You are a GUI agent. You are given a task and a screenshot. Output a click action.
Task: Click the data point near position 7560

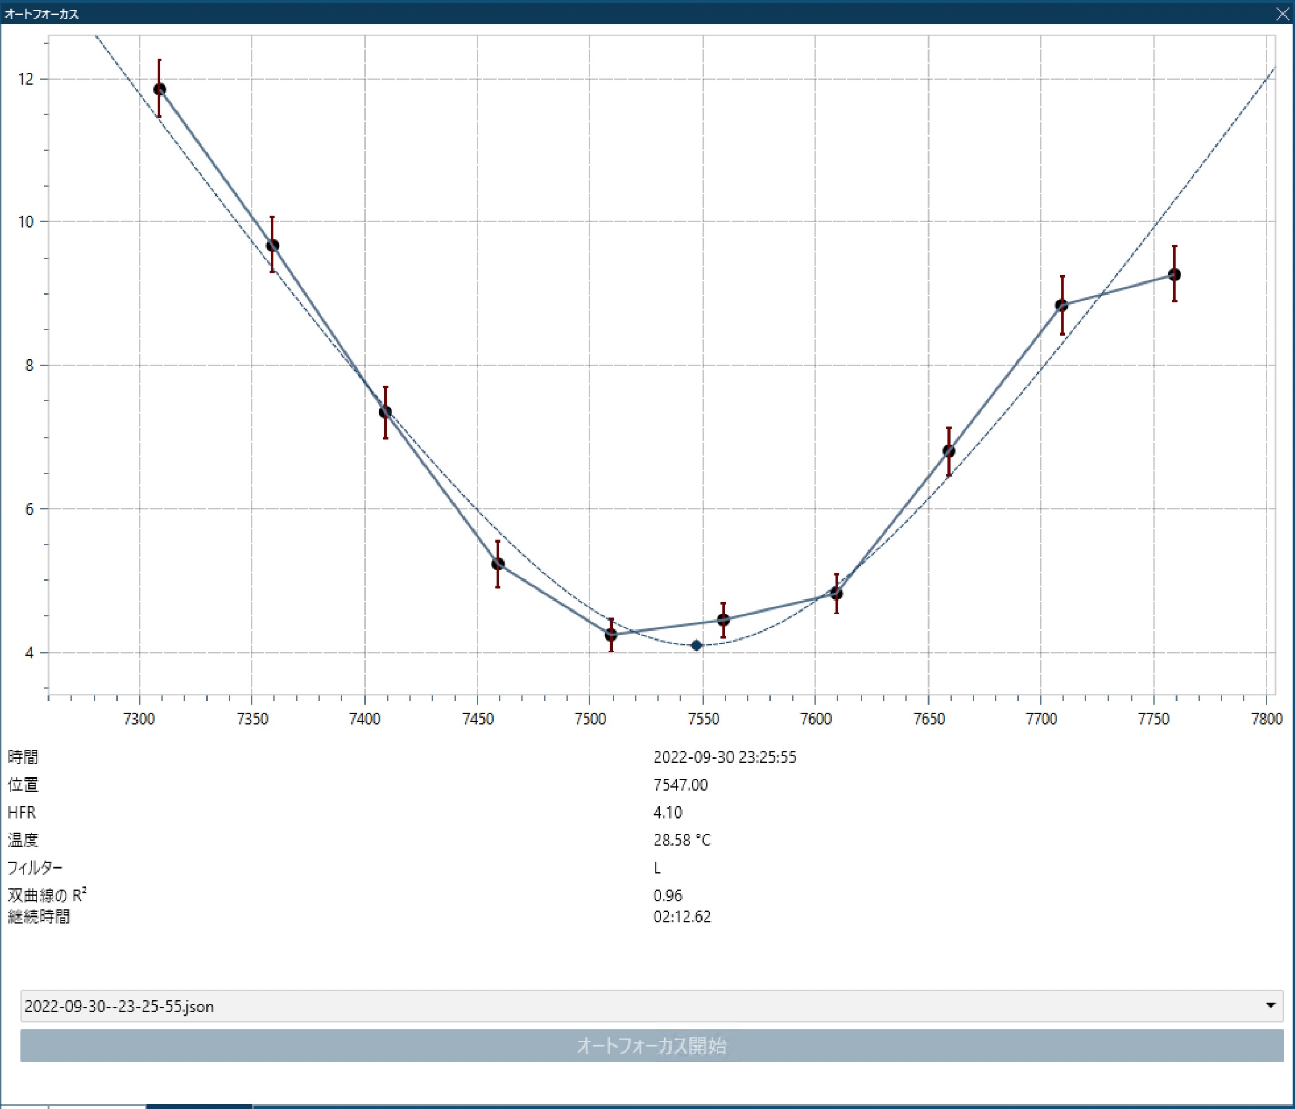click(x=723, y=620)
